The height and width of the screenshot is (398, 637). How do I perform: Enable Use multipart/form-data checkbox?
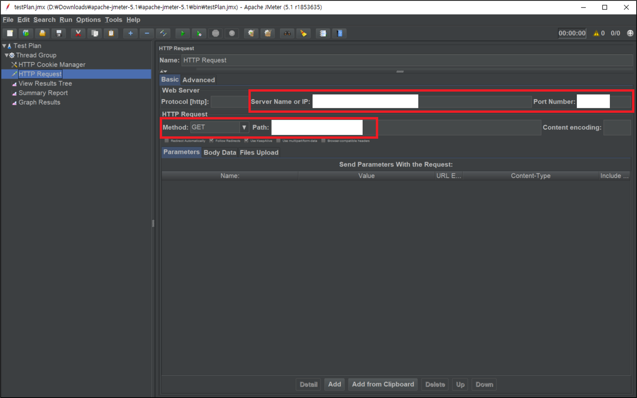[278, 141]
